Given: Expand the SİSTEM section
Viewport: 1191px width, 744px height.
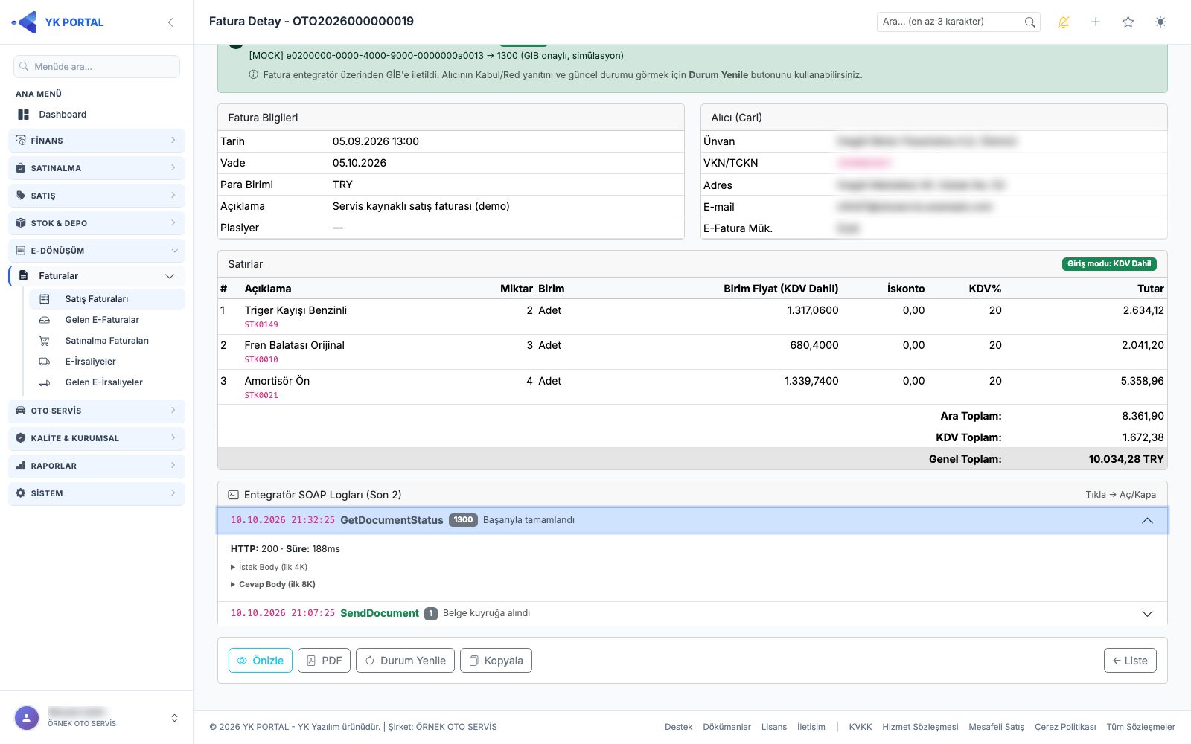Looking at the screenshot, I should [97, 493].
